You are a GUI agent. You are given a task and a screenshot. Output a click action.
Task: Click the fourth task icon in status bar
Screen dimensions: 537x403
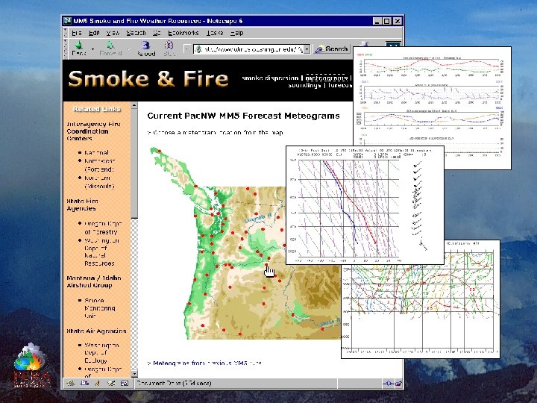111,383
